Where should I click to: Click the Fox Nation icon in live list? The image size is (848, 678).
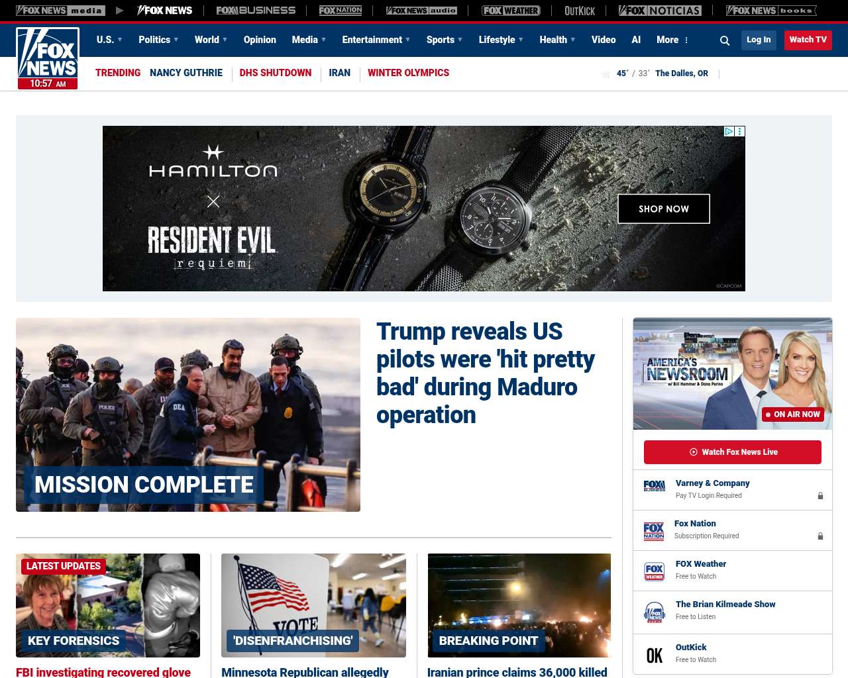point(654,530)
